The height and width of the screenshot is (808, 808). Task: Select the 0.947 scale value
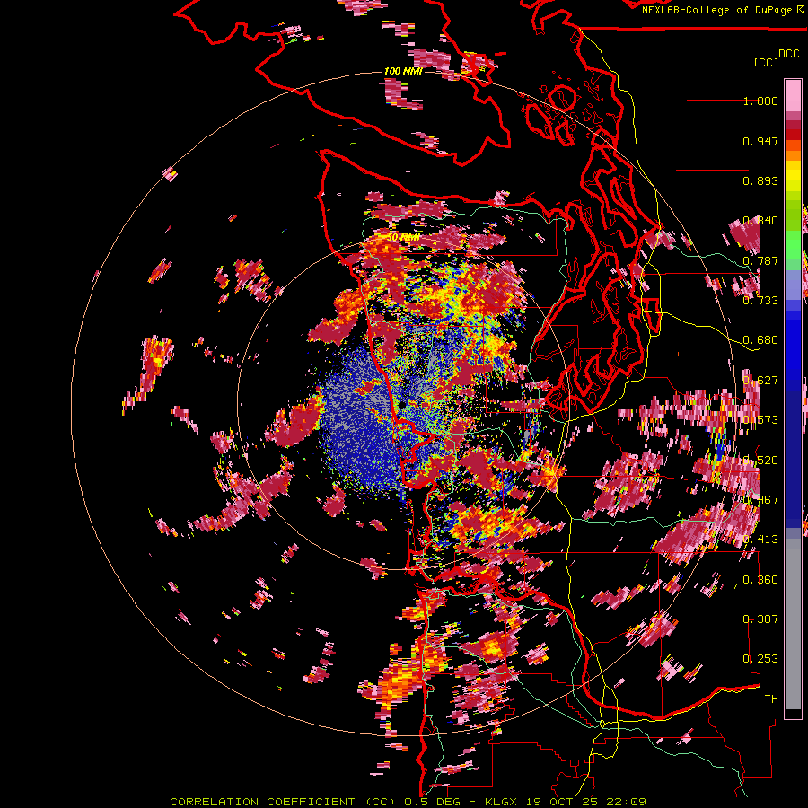(760, 141)
